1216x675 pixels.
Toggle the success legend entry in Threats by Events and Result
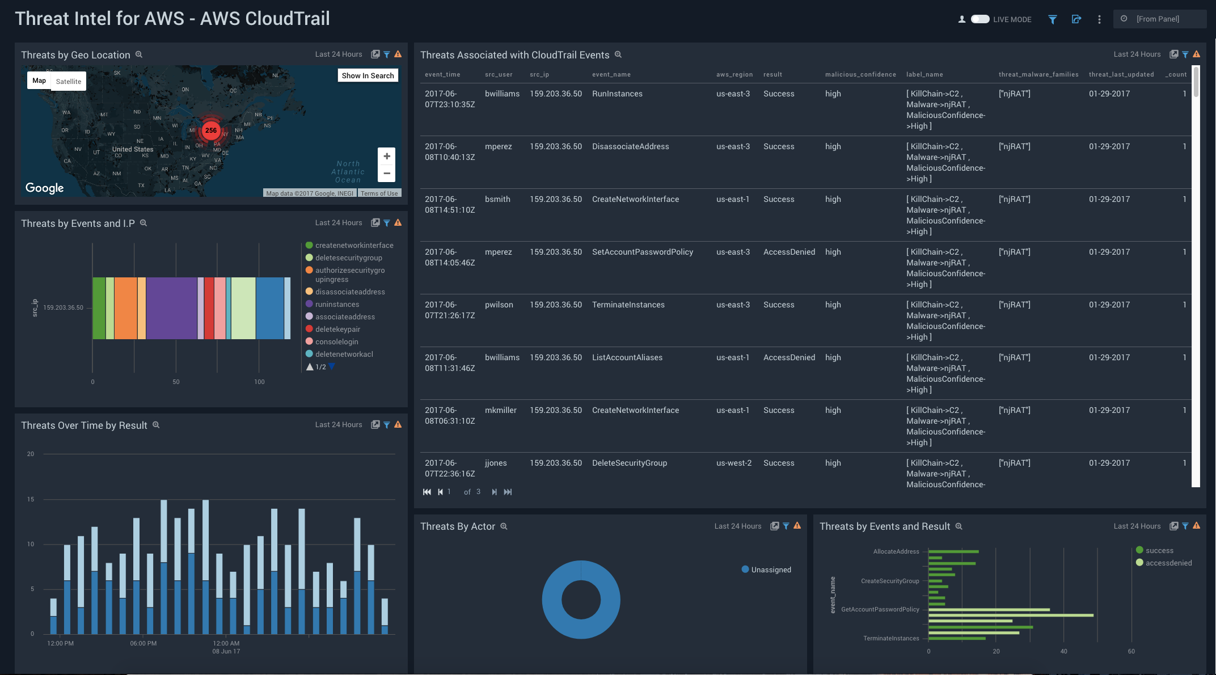click(1157, 550)
